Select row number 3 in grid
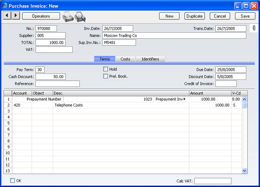The height and width of the screenshot is (187, 260). pyautogui.click(x=8, y=111)
